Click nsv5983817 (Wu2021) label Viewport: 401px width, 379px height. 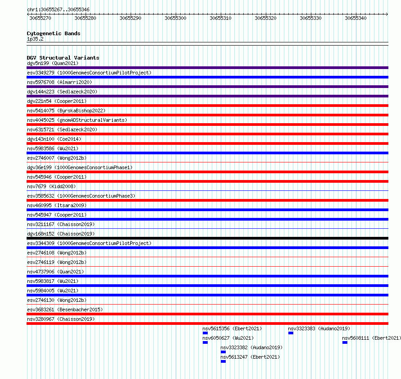(x=53, y=281)
